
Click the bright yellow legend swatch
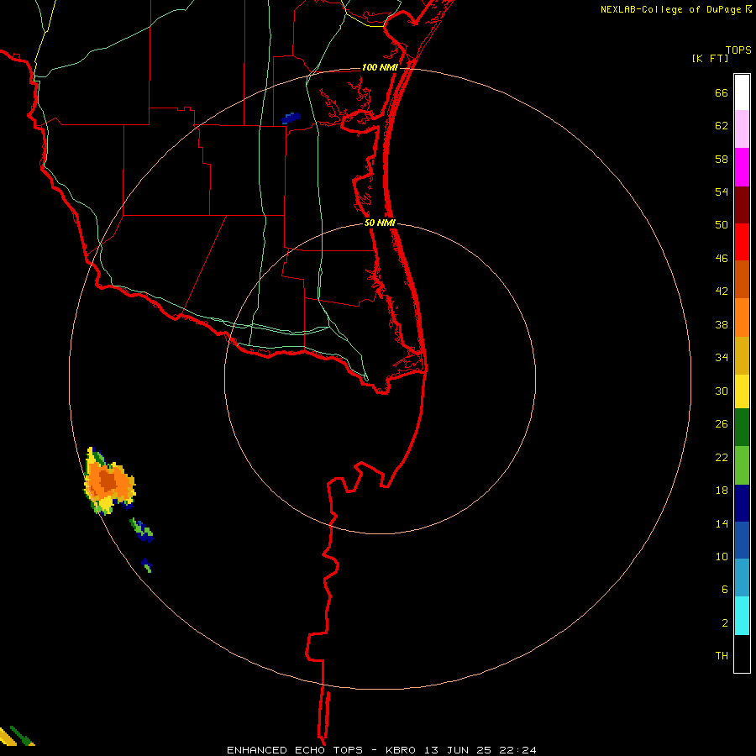(742, 391)
